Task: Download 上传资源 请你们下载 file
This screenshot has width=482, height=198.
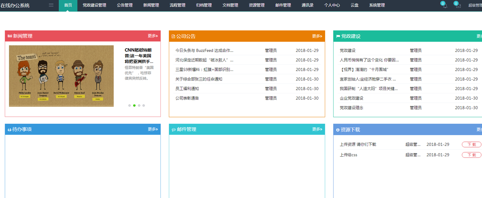Action: [472, 145]
